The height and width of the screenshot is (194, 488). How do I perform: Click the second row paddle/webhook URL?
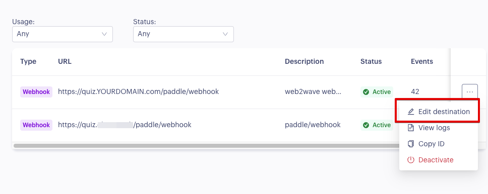coord(125,125)
